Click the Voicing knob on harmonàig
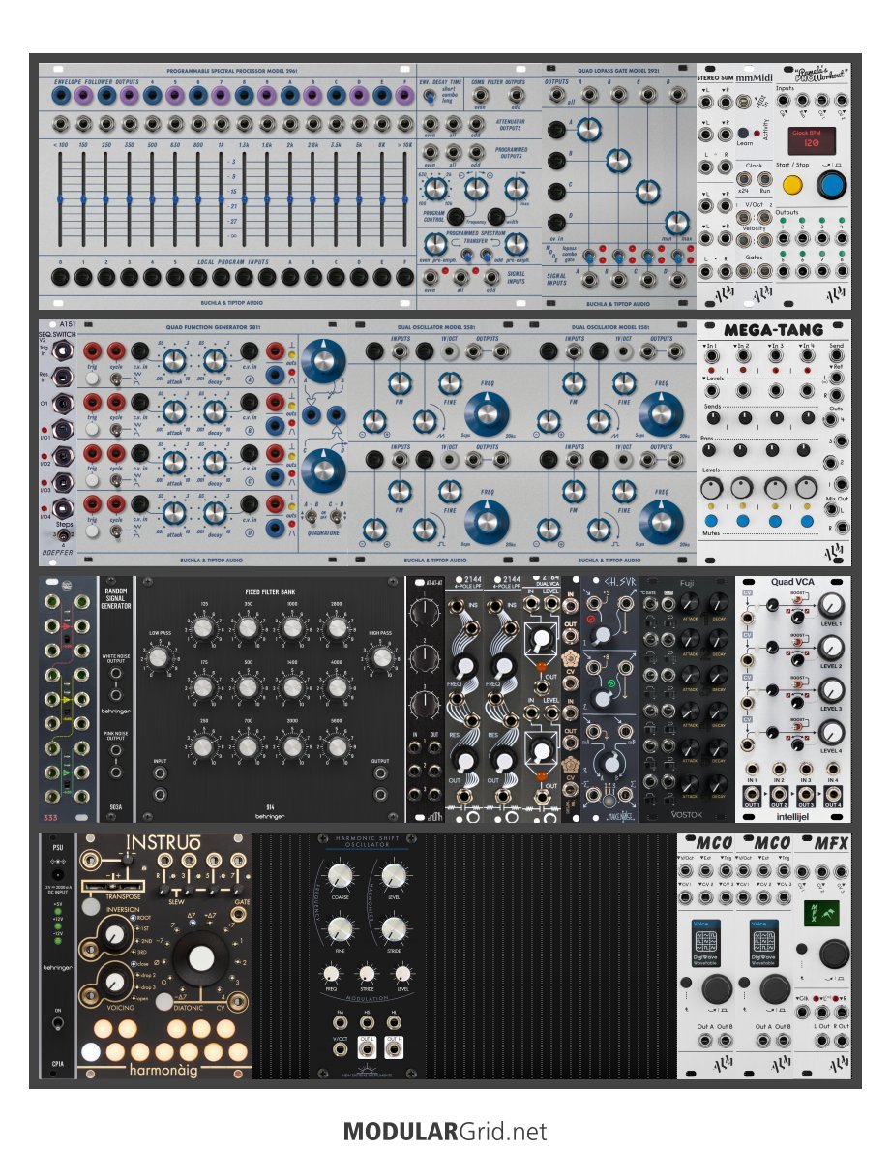 (x=115, y=982)
